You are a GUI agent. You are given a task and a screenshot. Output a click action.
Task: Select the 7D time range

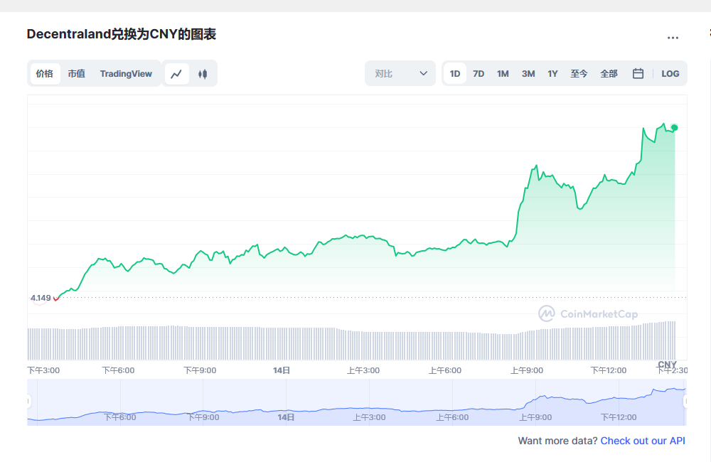point(479,73)
